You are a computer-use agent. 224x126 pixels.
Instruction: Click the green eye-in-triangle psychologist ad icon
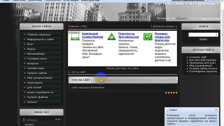[111, 36]
